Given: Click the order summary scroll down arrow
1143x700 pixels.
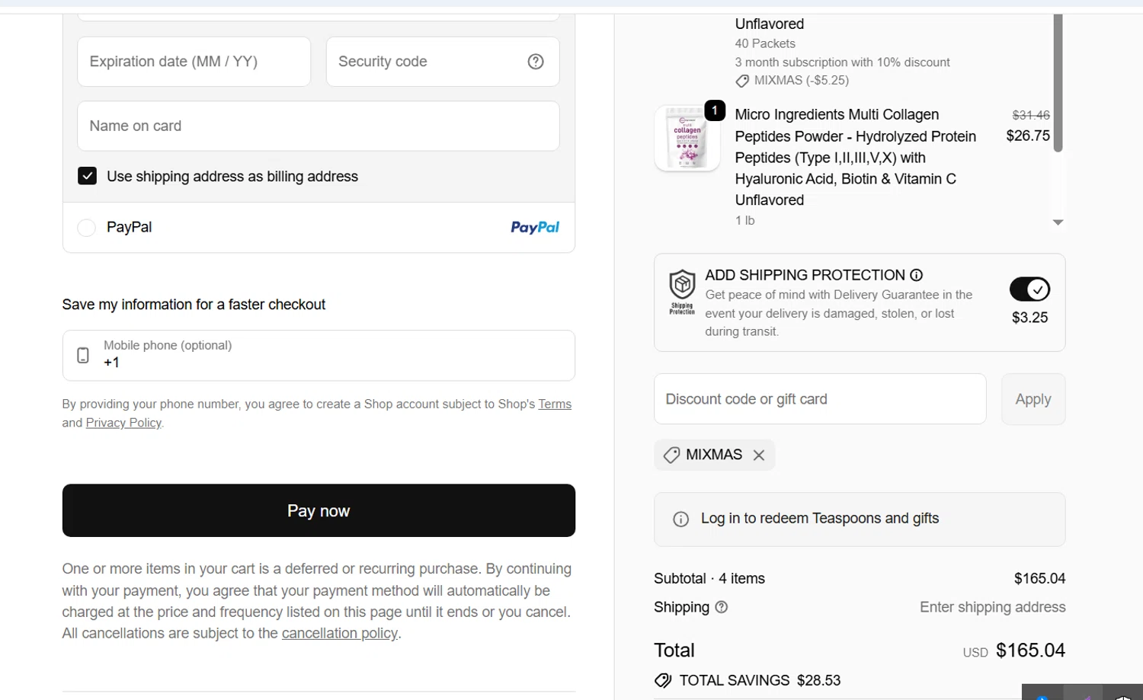Looking at the screenshot, I should tap(1058, 222).
